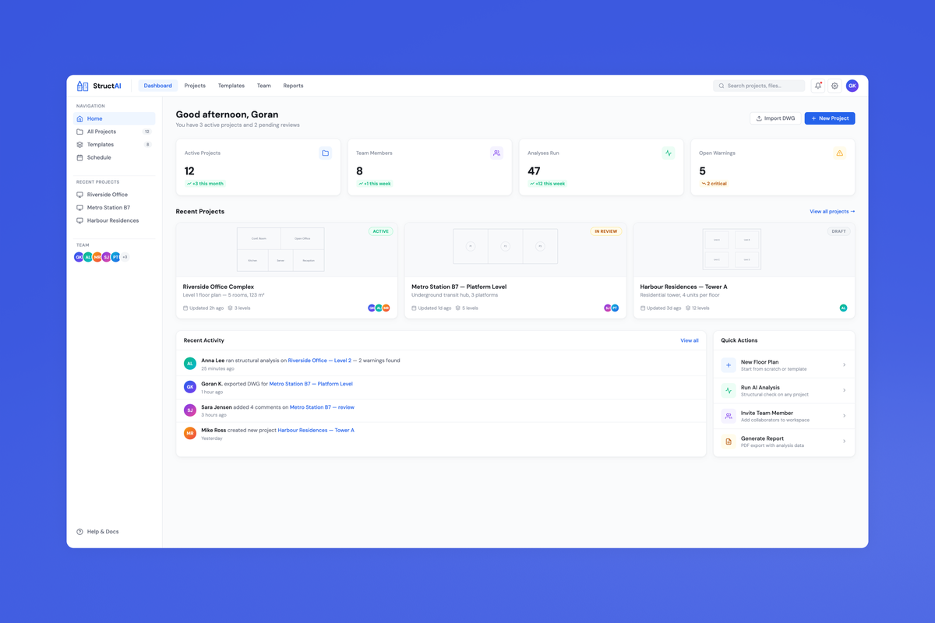Select the New Floor Plan plus icon
The width and height of the screenshot is (935, 623).
728,364
